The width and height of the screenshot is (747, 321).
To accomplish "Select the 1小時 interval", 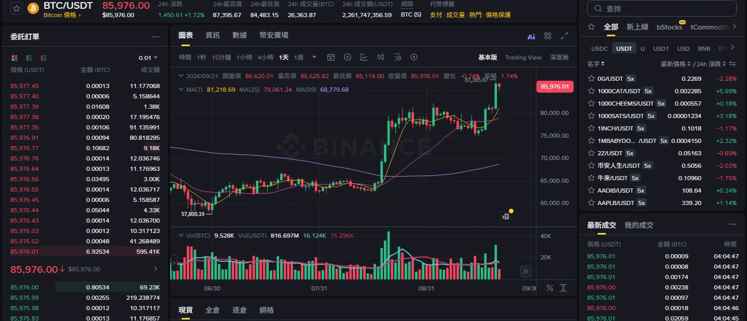I will coord(244,57).
